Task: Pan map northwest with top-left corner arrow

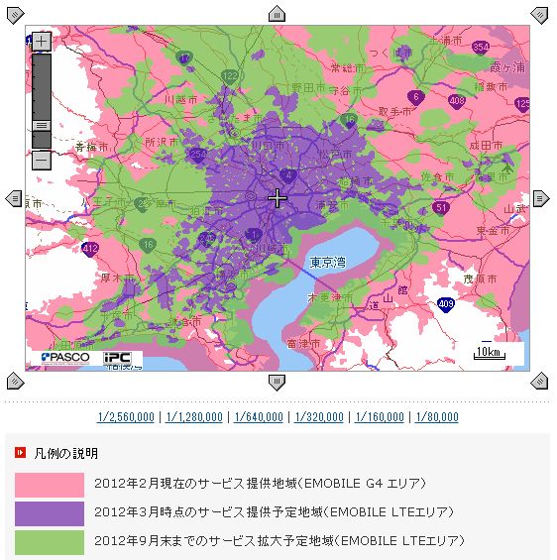Action: (15, 15)
